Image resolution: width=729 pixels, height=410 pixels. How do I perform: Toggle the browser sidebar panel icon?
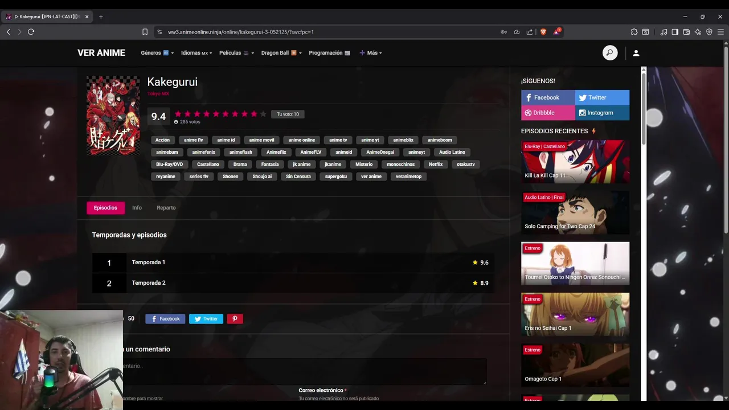point(675,32)
